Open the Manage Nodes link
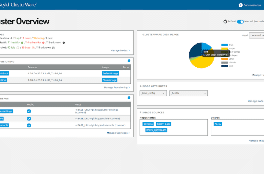 click(120, 50)
